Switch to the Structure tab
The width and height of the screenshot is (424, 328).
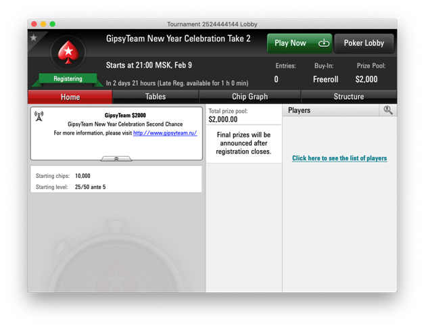click(349, 97)
